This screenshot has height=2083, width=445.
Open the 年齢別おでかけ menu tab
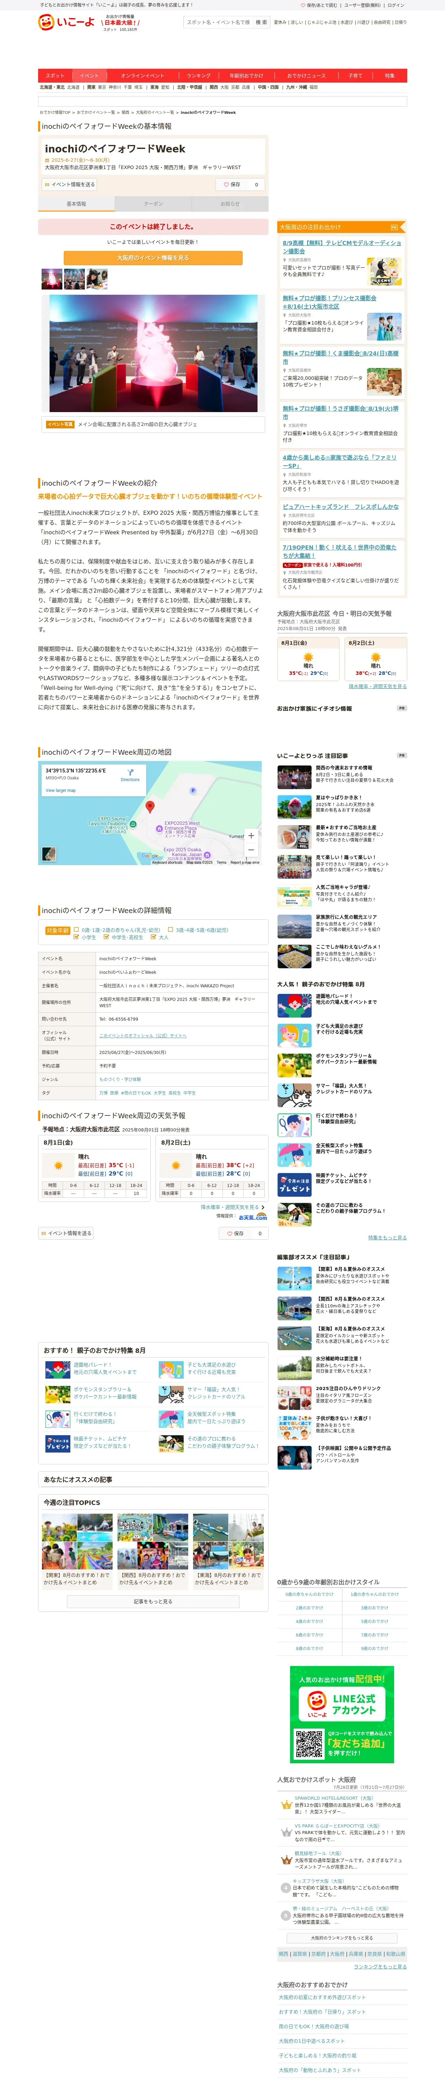tap(246, 75)
